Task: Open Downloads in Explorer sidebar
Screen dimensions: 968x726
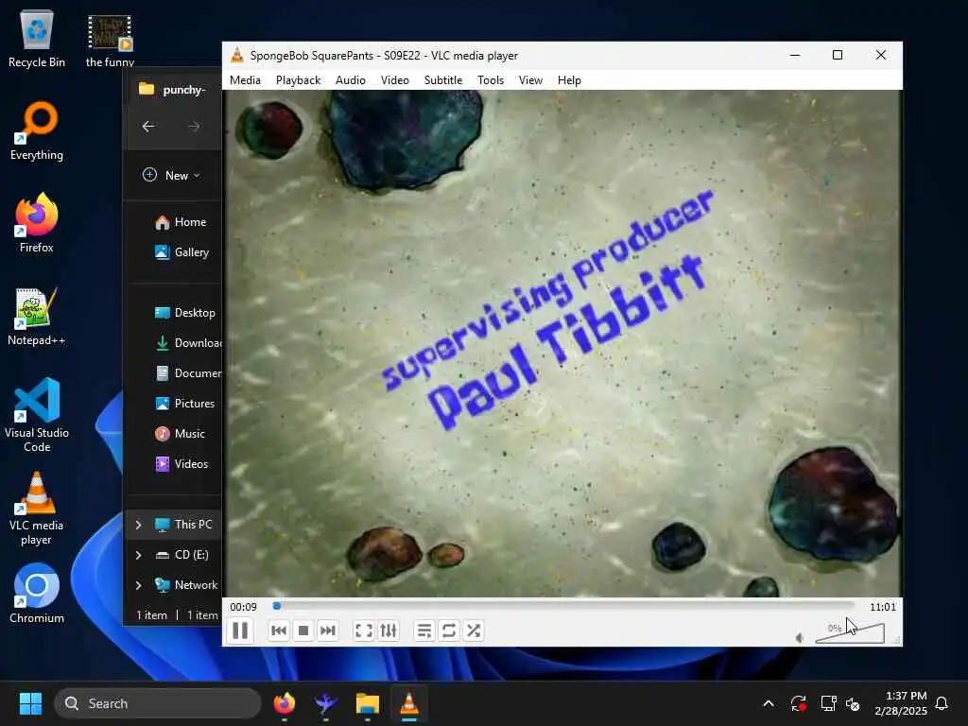Action: (x=187, y=342)
